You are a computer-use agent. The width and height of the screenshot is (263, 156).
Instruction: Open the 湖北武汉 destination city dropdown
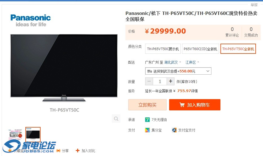[173, 62]
